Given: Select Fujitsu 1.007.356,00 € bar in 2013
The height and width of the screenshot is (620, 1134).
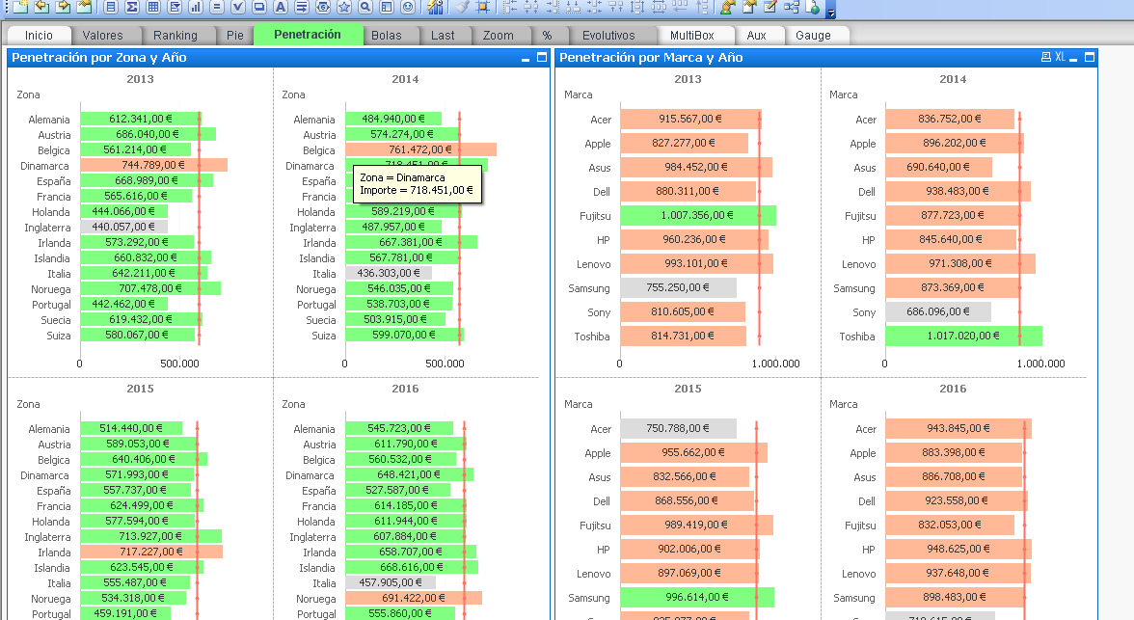Looking at the screenshot, I should (698, 215).
